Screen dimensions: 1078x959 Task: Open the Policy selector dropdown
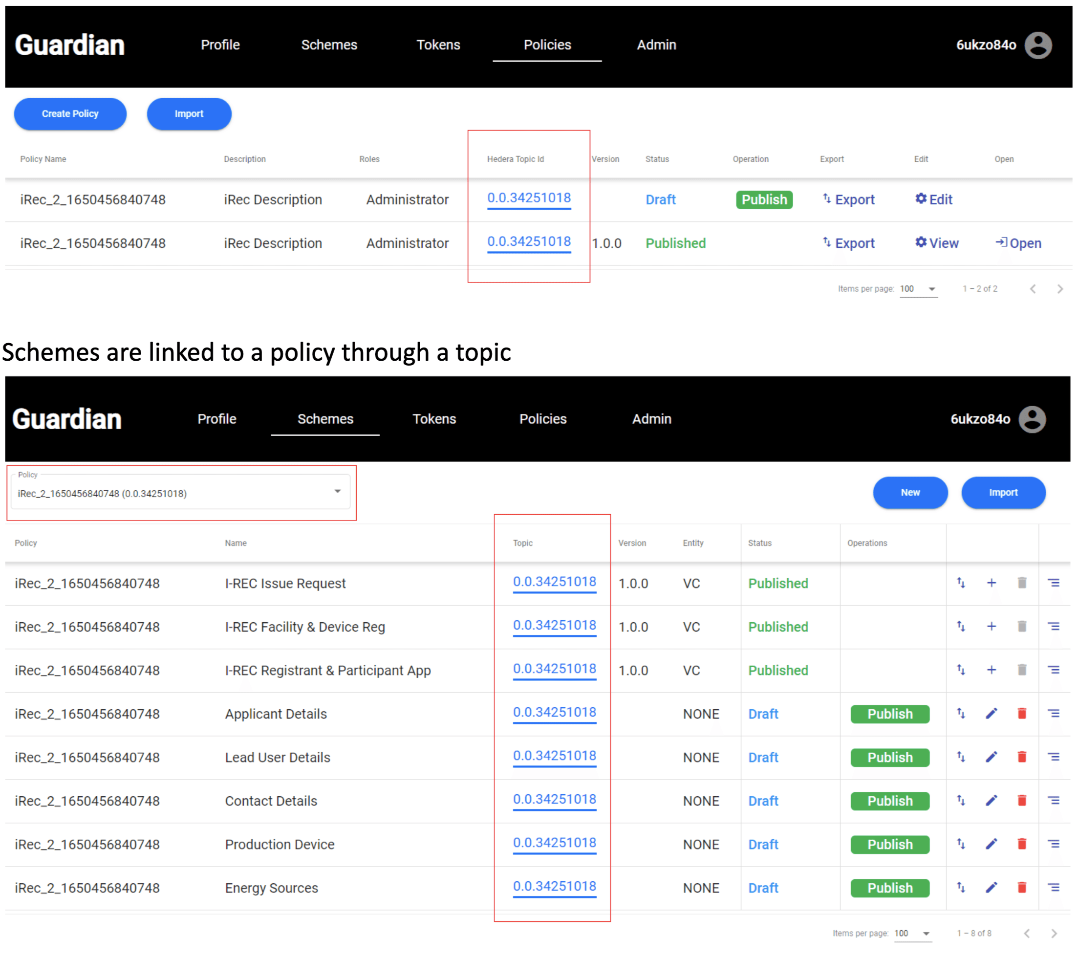pyautogui.click(x=180, y=493)
